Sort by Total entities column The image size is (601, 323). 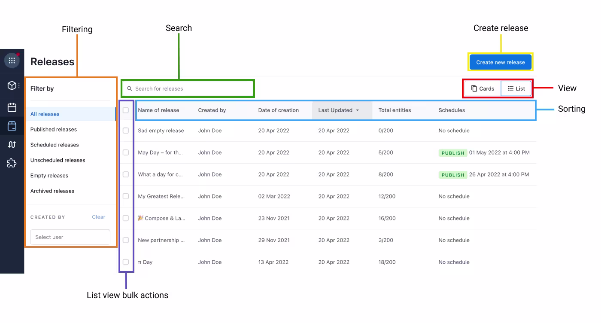click(395, 110)
